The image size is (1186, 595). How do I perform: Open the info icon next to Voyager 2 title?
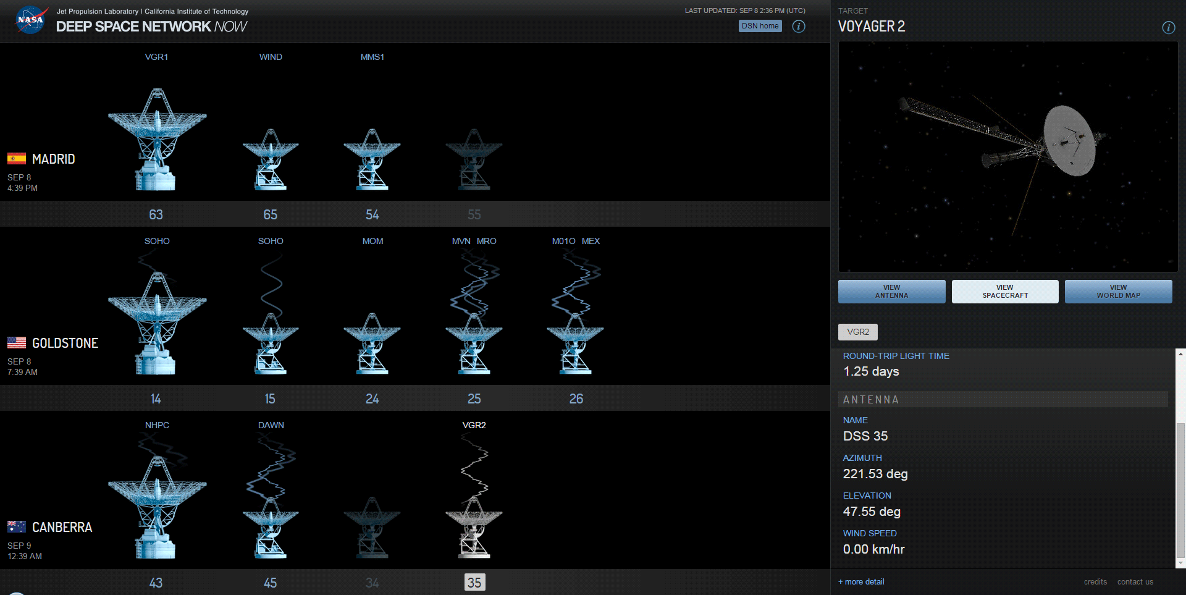pyautogui.click(x=1169, y=27)
